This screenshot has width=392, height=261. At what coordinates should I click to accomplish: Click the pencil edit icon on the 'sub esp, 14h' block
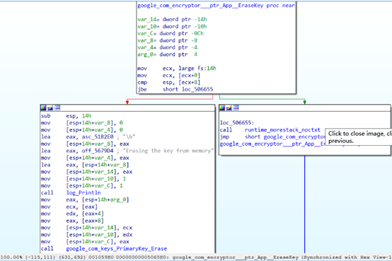tap(50, 108)
